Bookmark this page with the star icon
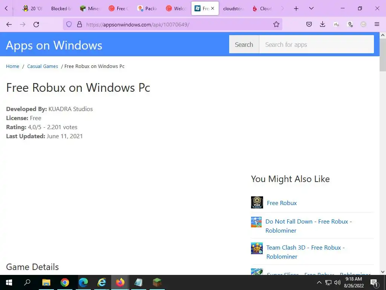386x290 pixels. [x=276, y=25]
